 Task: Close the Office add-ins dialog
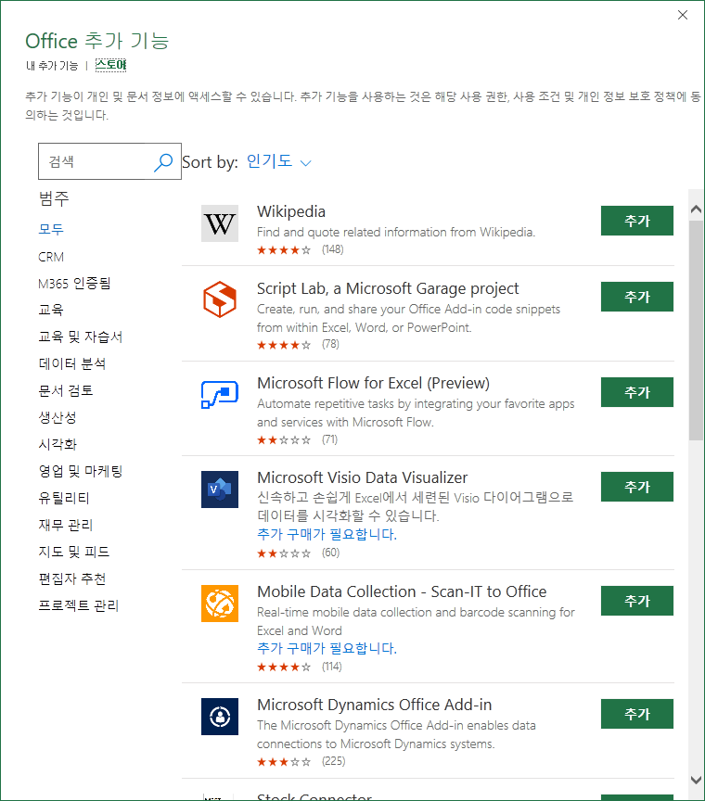(683, 16)
